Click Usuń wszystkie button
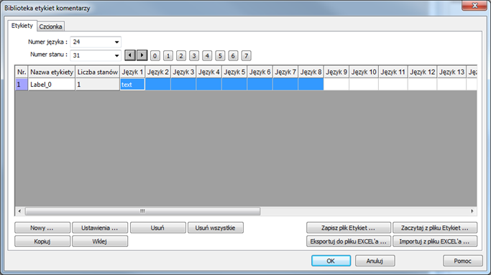Screen dimensions: 491x275 [x=216, y=228]
